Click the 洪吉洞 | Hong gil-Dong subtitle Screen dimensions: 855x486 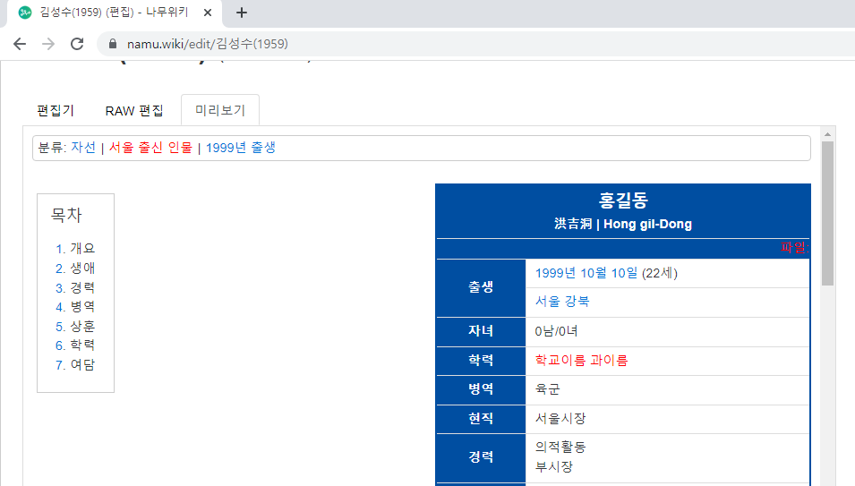[x=623, y=224]
